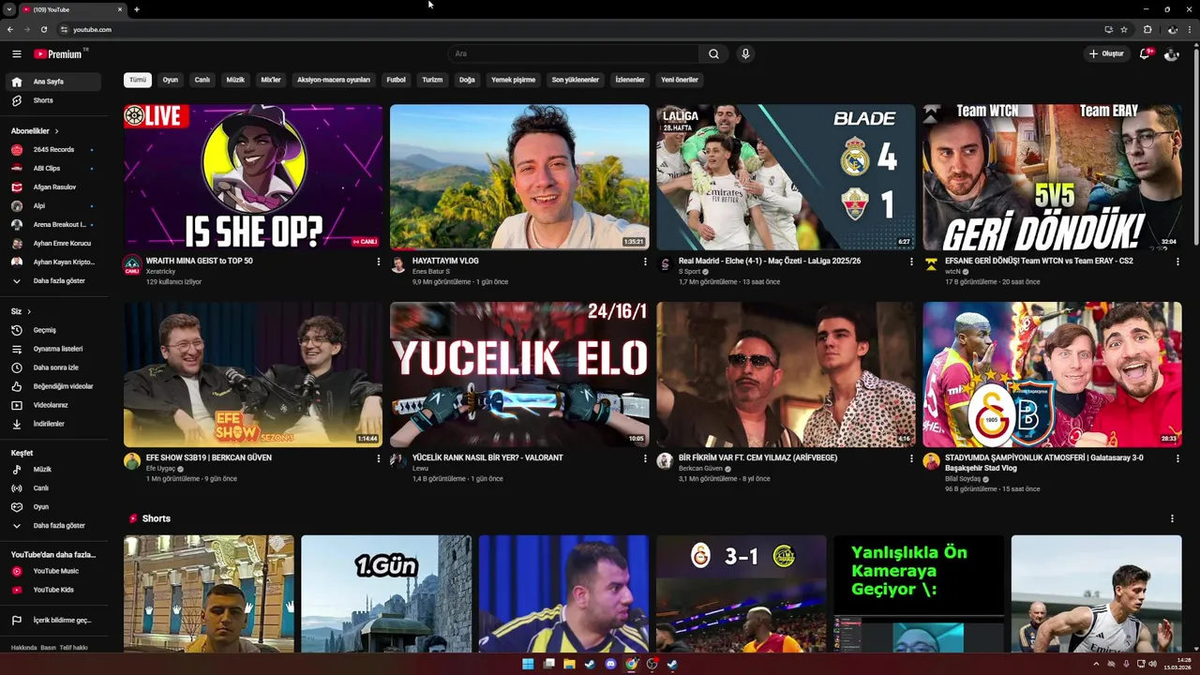Select the Yemek pişirme filter chip
This screenshot has height=675, width=1200.
[x=514, y=80]
